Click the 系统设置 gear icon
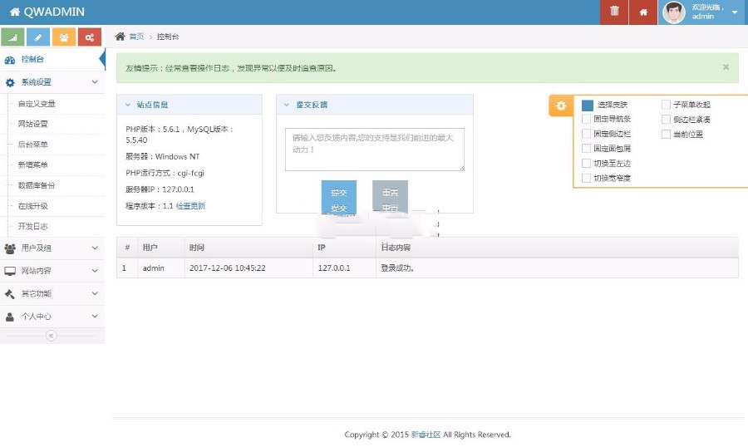This screenshot has height=447, width=748. click(10, 82)
